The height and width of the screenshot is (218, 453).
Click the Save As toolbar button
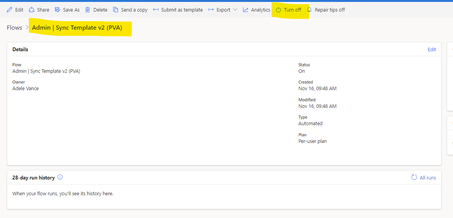click(67, 10)
